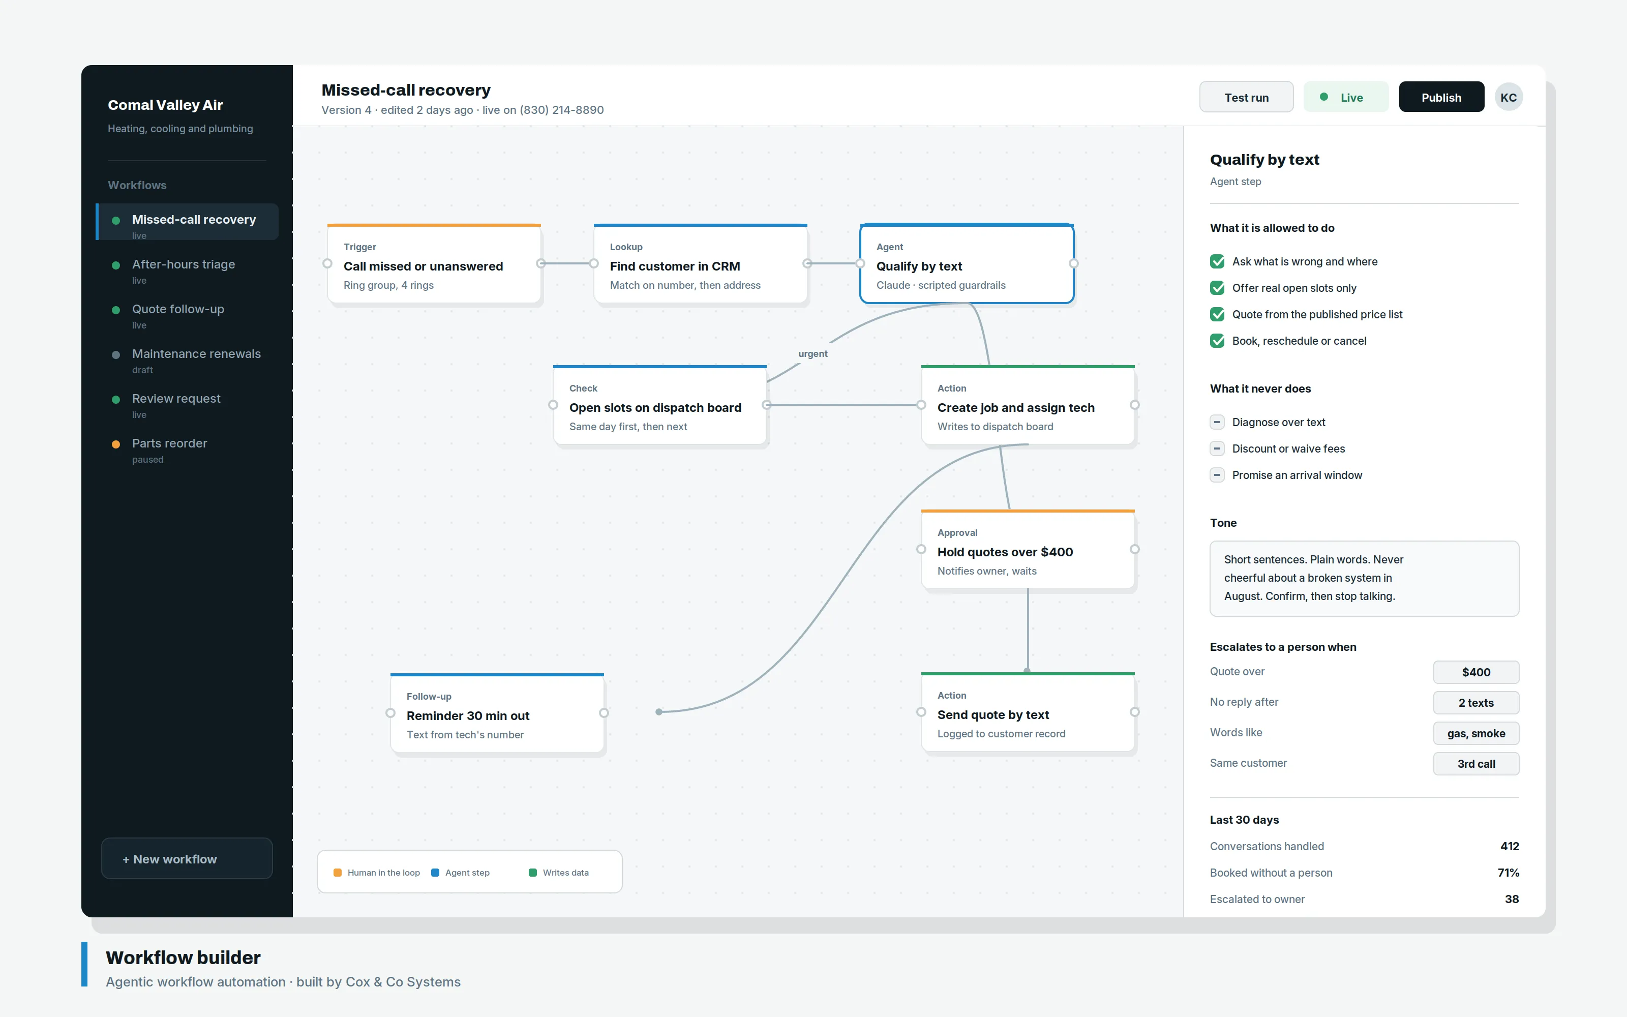This screenshot has width=1627, height=1017.
Task: Open the Quote follow-up workflow
Action: [x=188, y=316]
